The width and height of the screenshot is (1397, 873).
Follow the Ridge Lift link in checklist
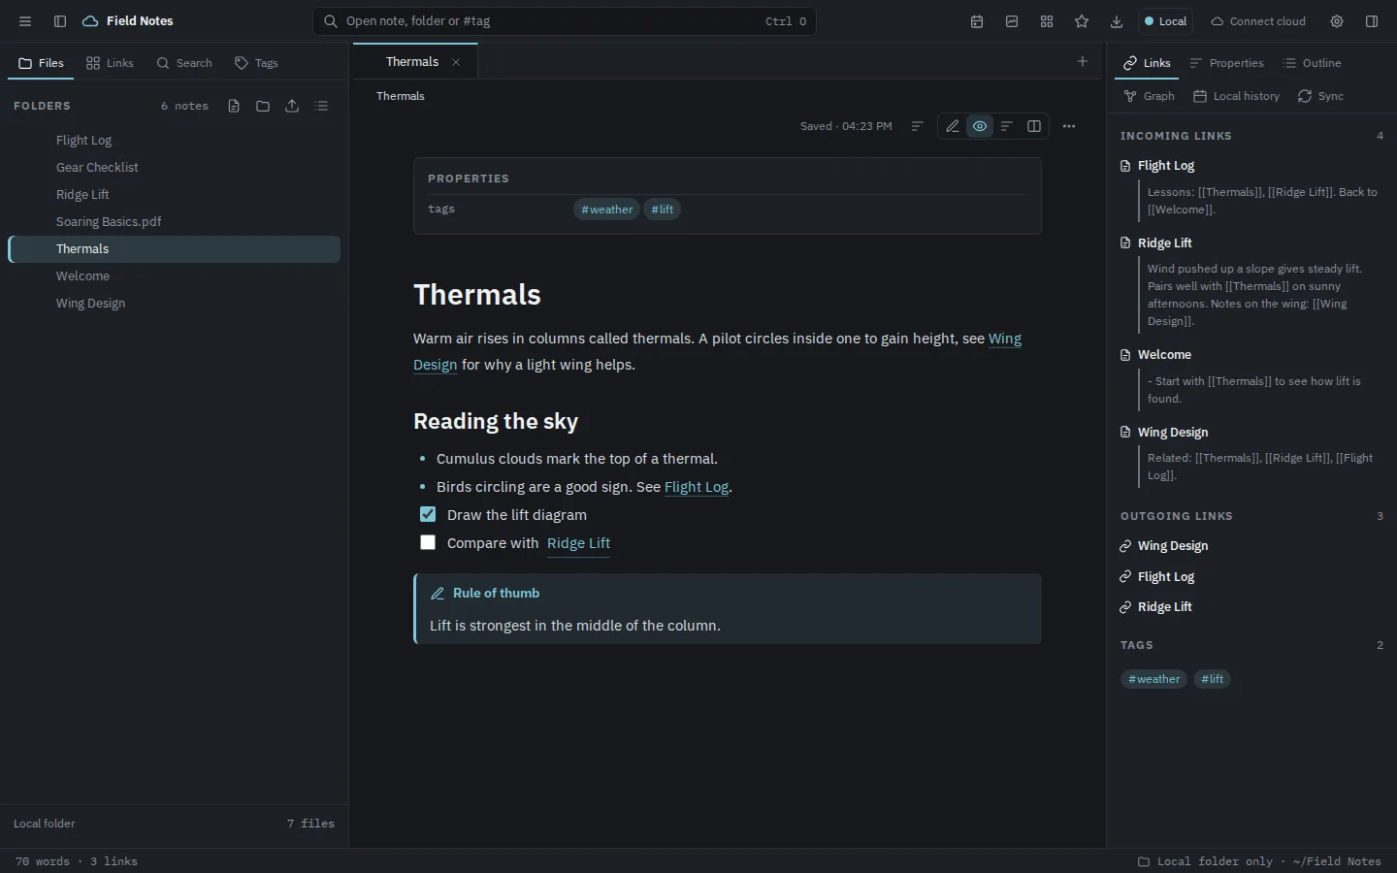tap(578, 543)
